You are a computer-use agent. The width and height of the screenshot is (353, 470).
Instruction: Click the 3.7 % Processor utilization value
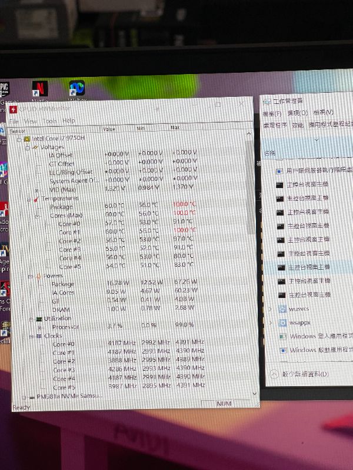pyautogui.click(x=115, y=326)
